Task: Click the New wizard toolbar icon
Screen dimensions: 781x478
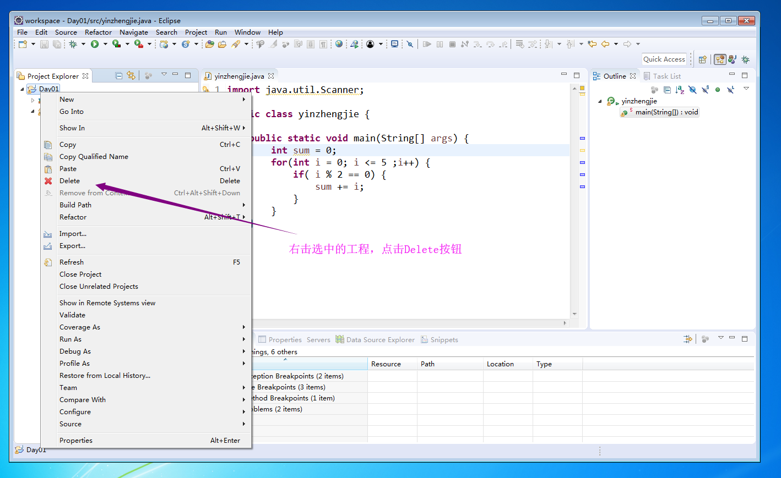Action: click(23, 44)
